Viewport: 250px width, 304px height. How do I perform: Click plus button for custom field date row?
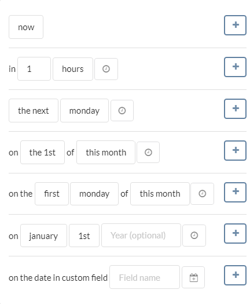click(x=235, y=276)
